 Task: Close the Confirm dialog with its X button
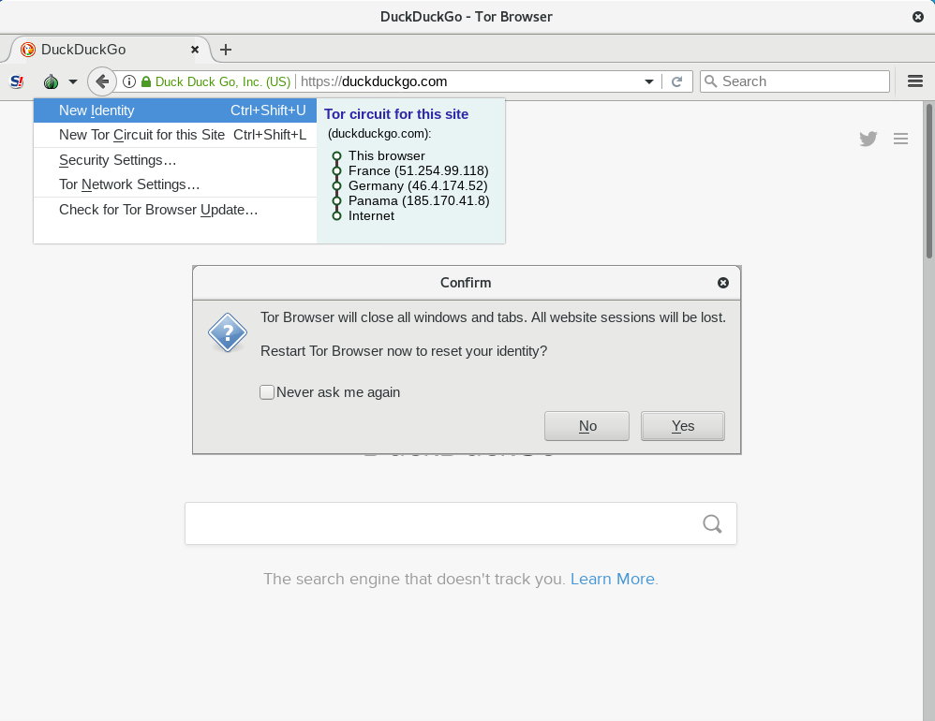point(723,283)
